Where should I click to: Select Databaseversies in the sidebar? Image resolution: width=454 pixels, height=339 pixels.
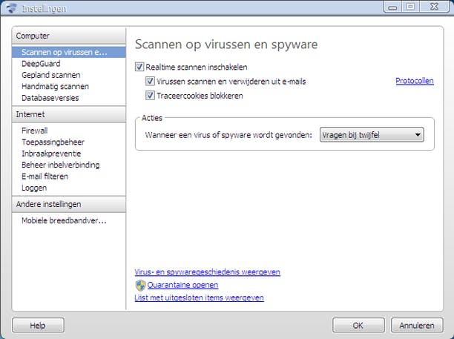pos(51,97)
